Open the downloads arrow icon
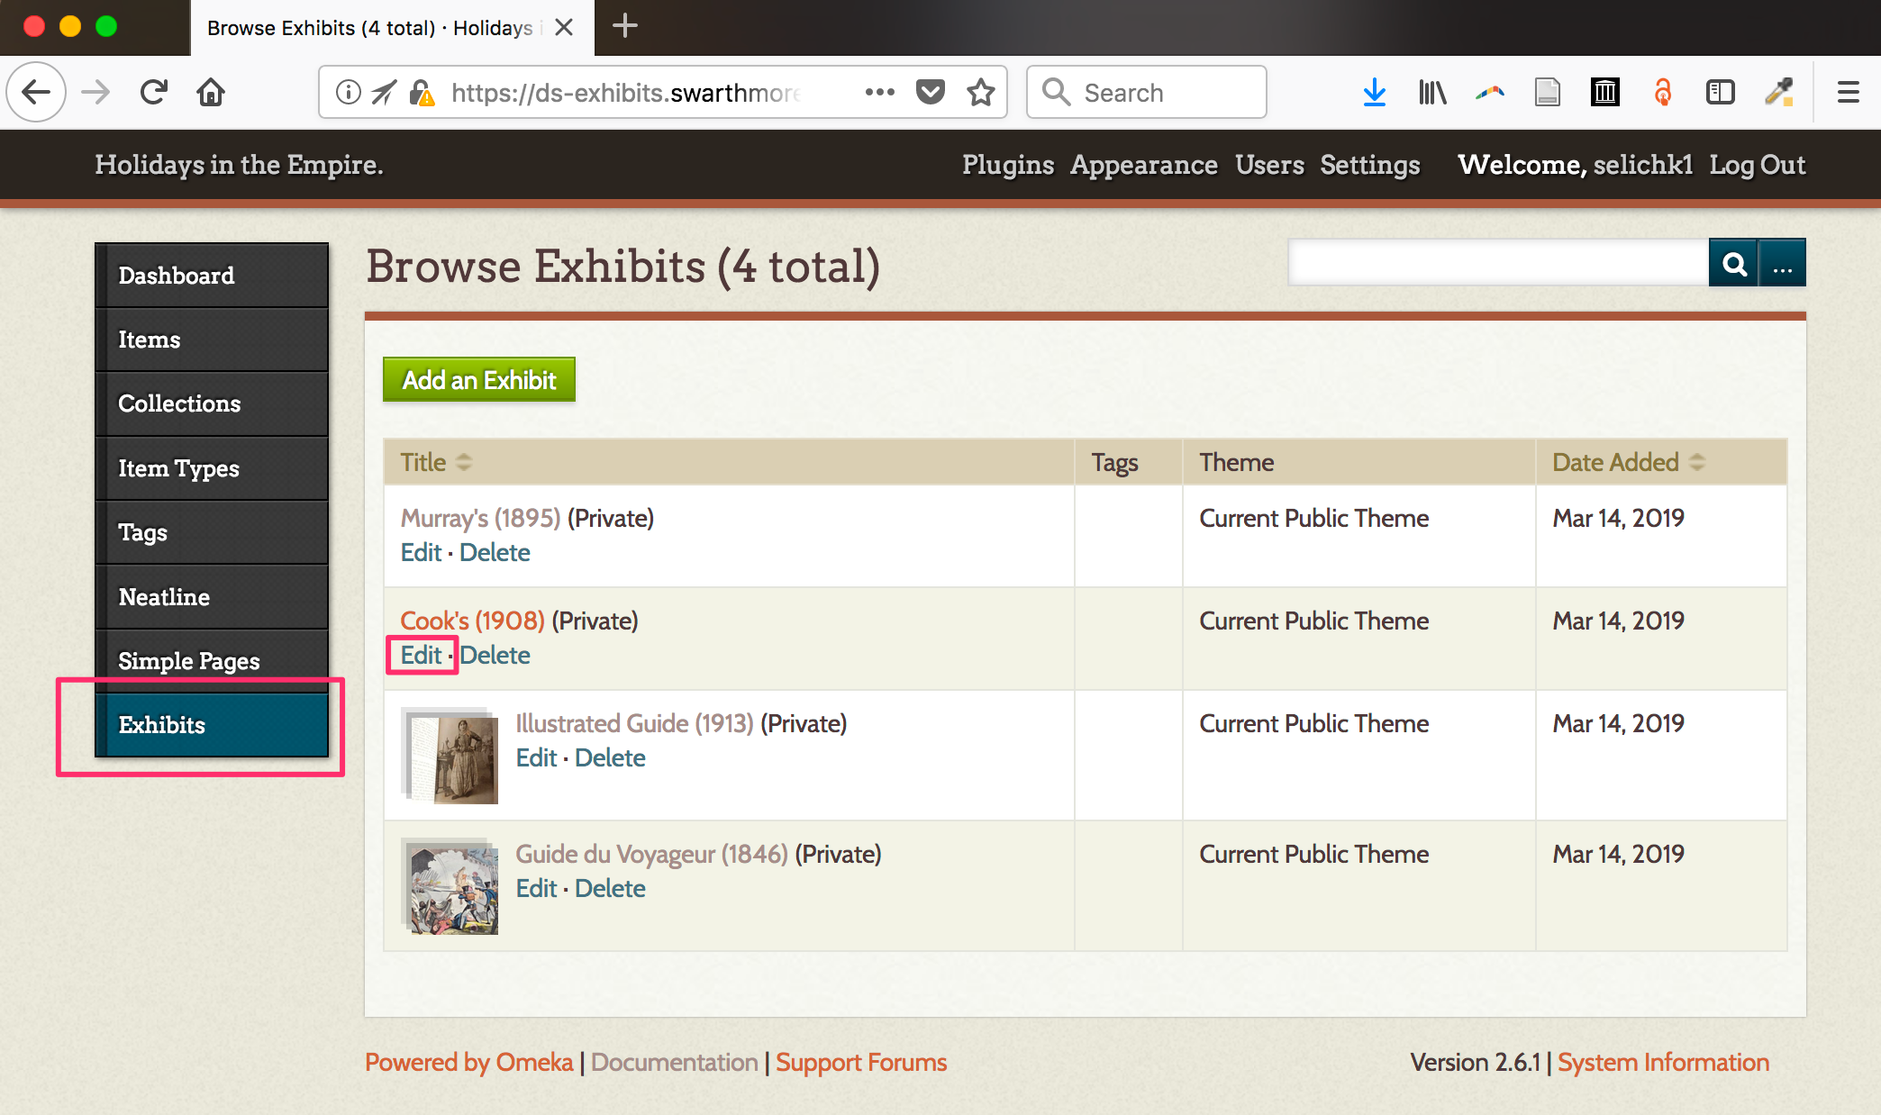The image size is (1881, 1115). point(1374,92)
